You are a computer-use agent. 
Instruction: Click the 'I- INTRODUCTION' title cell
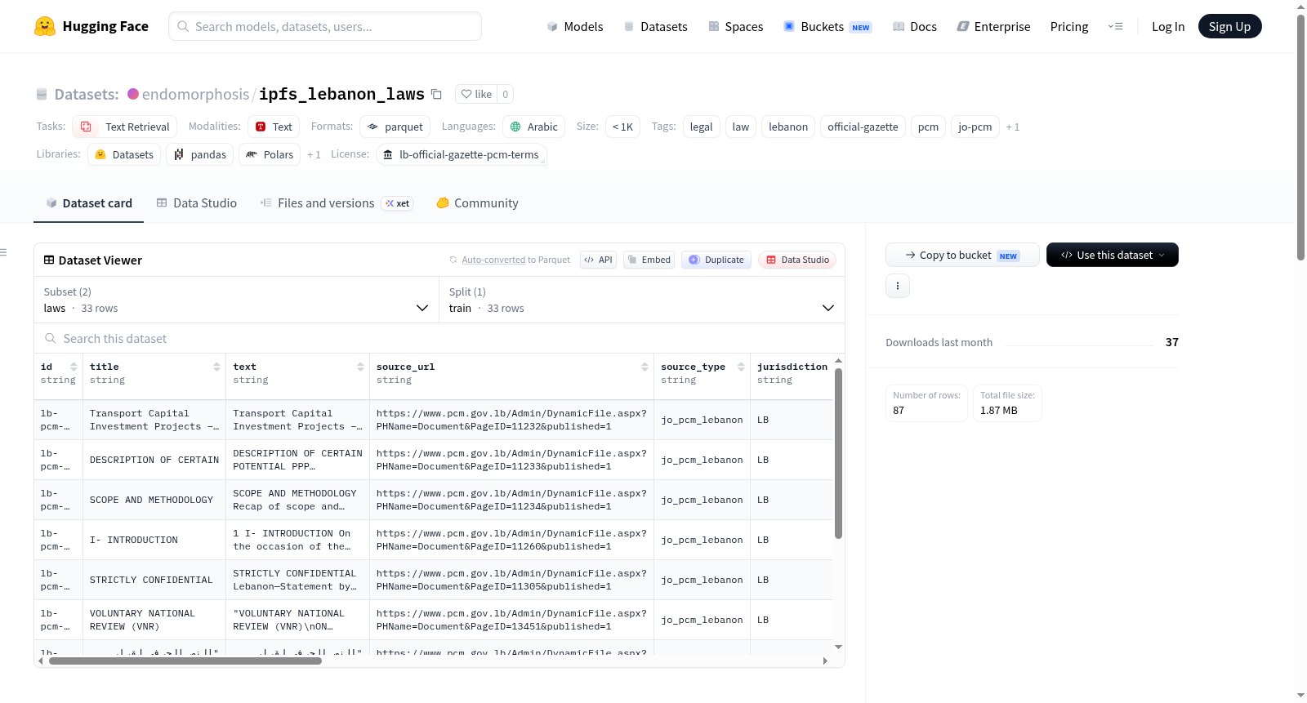154,540
